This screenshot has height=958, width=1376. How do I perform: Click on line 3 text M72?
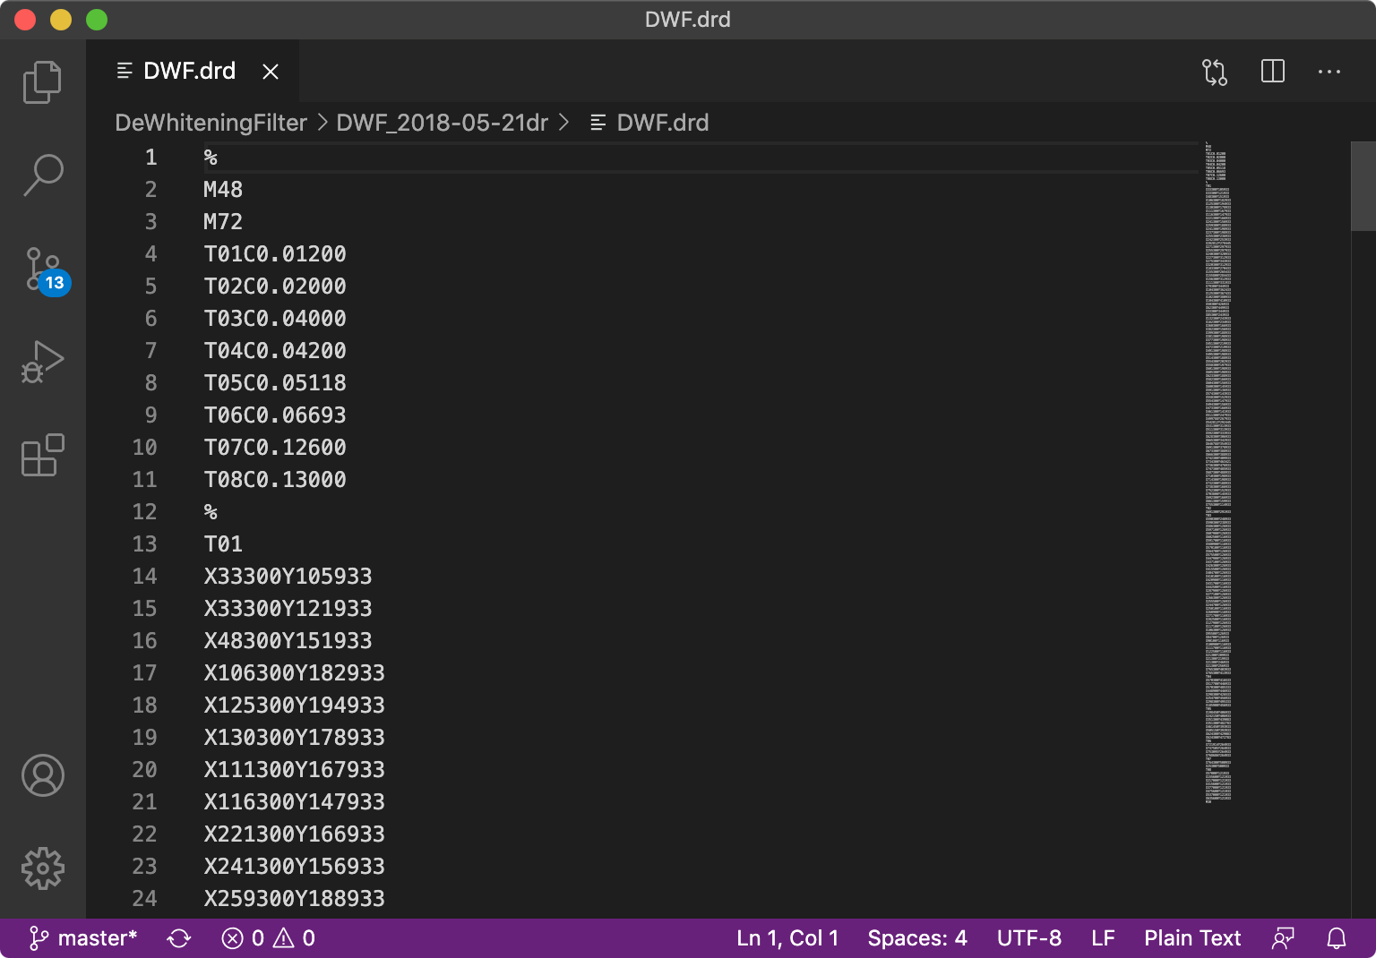tap(223, 222)
